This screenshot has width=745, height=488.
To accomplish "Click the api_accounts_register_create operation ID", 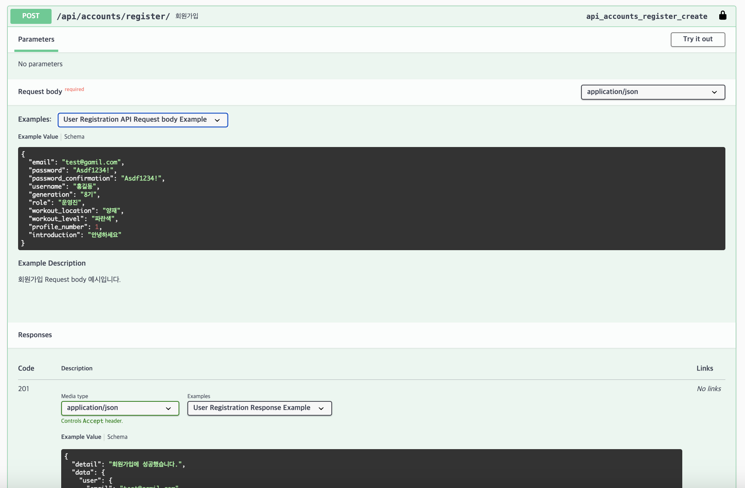I will point(646,16).
